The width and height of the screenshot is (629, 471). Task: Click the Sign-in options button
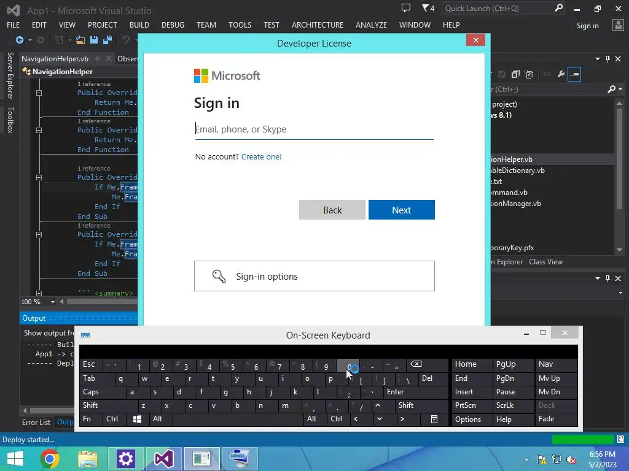click(x=314, y=276)
